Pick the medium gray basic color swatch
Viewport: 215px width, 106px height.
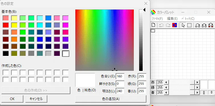tap(31, 54)
